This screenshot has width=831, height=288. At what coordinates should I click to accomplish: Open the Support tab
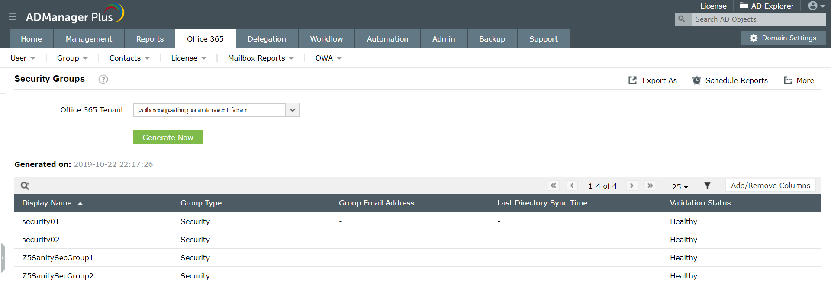(x=543, y=39)
